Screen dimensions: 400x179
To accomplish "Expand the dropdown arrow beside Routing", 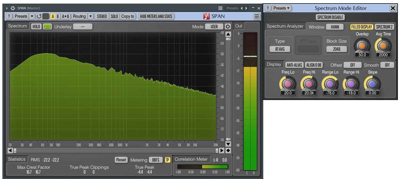I will (x=91, y=16).
